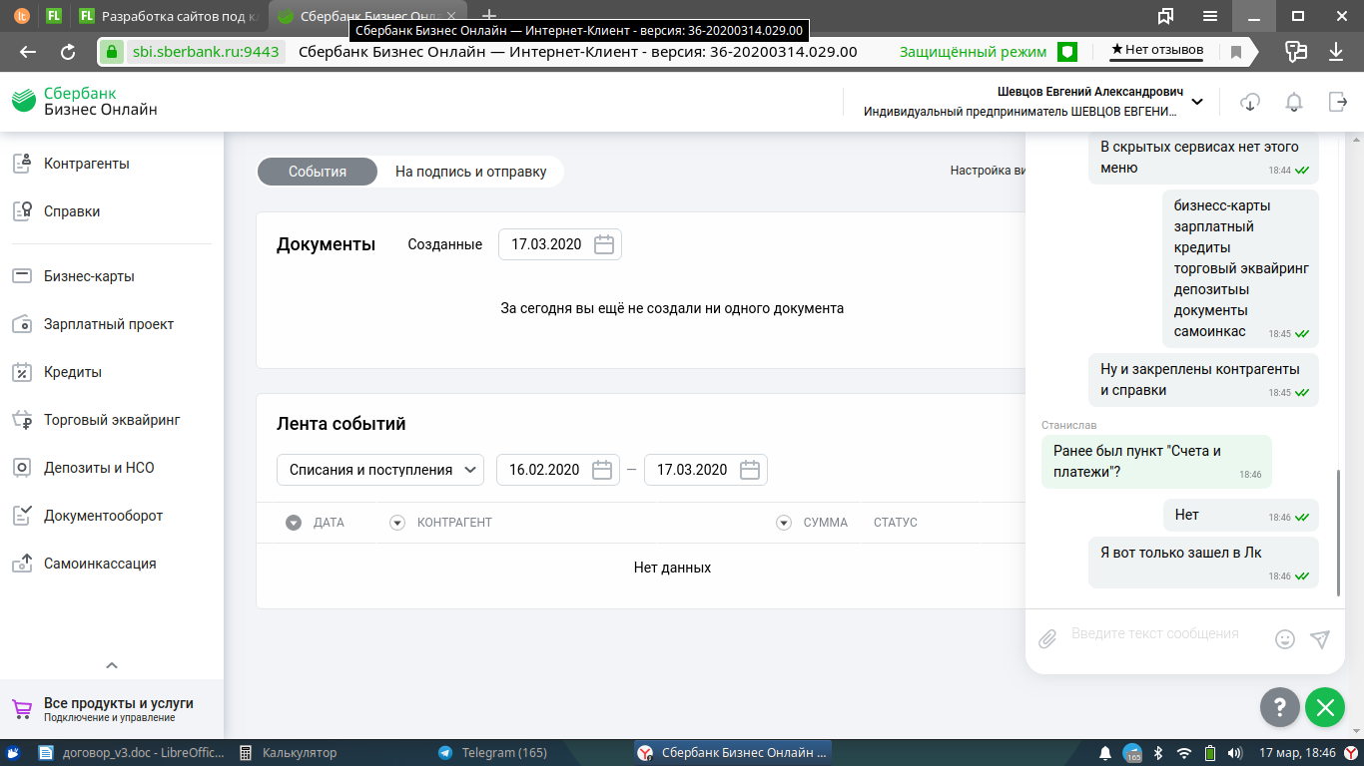
Task: Switch to the События tab
Action: tap(318, 172)
